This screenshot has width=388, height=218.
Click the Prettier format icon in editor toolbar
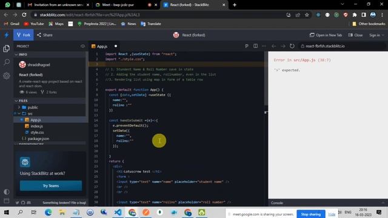247,46
